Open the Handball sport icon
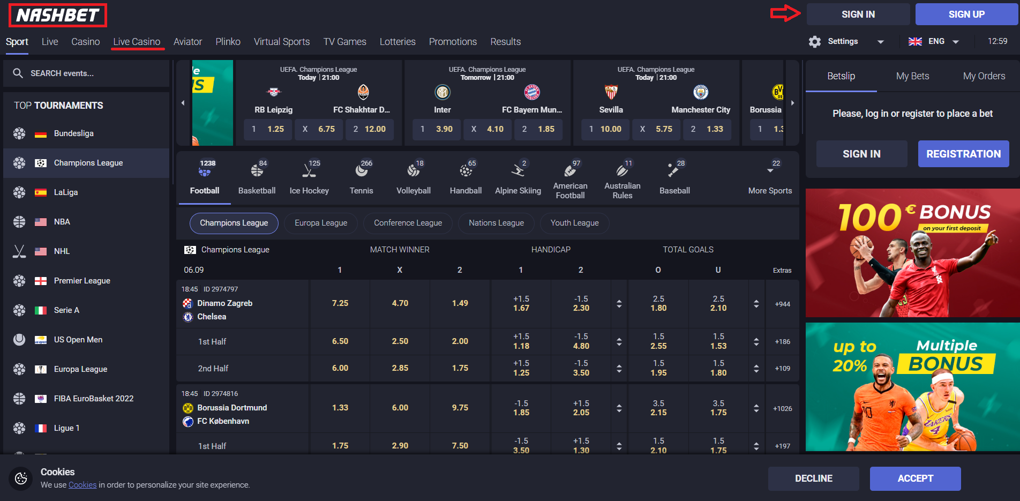The height and width of the screenshot is (501, 1020). pyautogui.click(x=466, y=171)
